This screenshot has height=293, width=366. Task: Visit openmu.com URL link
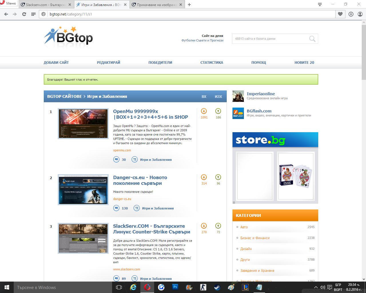(x=122, y=150)
